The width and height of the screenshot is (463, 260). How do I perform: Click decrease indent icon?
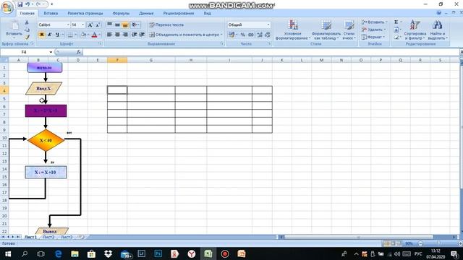[x=134, y=35]
